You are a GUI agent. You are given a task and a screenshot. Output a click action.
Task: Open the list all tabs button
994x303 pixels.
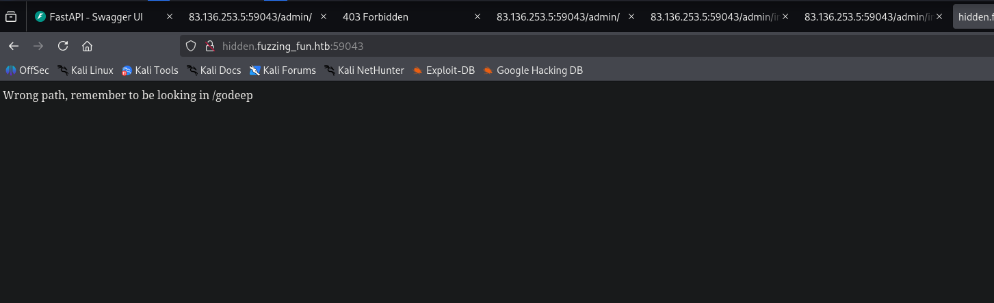pos(11,16)
